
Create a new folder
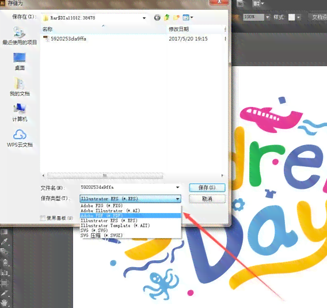(176, 18)
